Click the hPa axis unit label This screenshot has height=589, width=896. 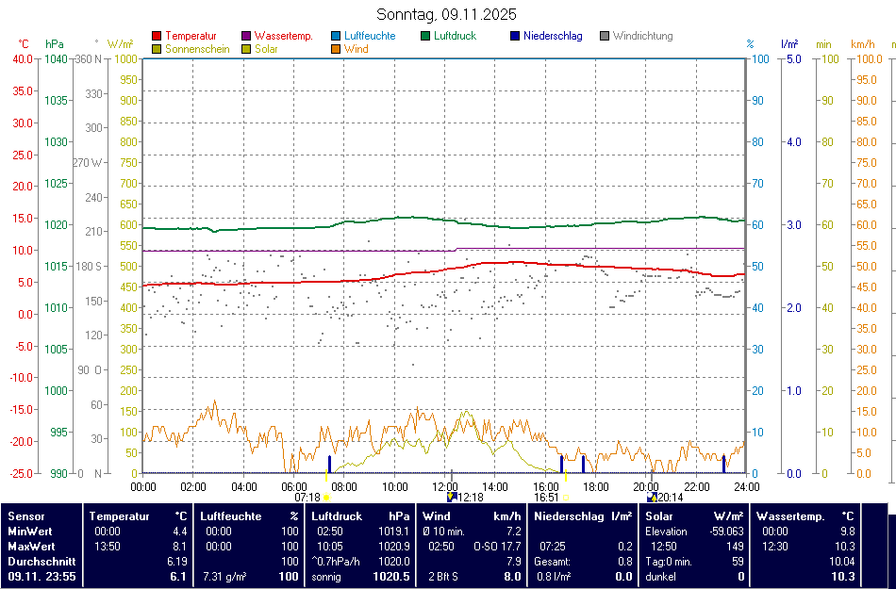[55, 44]
